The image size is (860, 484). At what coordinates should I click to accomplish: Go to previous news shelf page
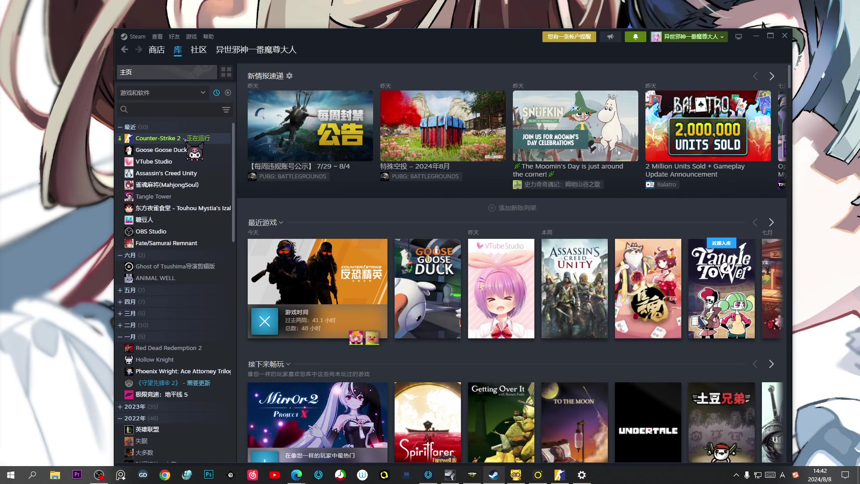pos(755,76)
